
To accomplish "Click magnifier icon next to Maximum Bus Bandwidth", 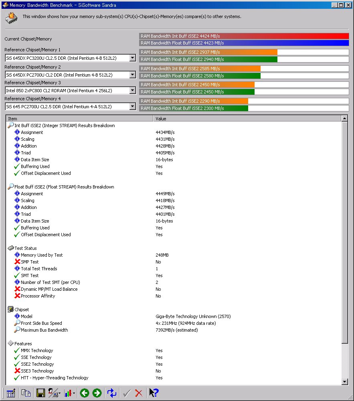I will [x=17, y=330].
